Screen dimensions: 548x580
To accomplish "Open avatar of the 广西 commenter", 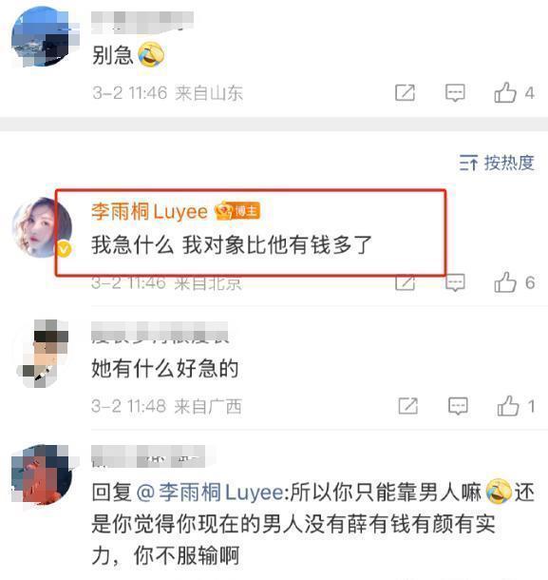I will (x=44, y=354).
